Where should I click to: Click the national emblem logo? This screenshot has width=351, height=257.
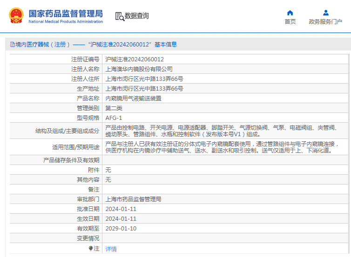coord(16,15)
